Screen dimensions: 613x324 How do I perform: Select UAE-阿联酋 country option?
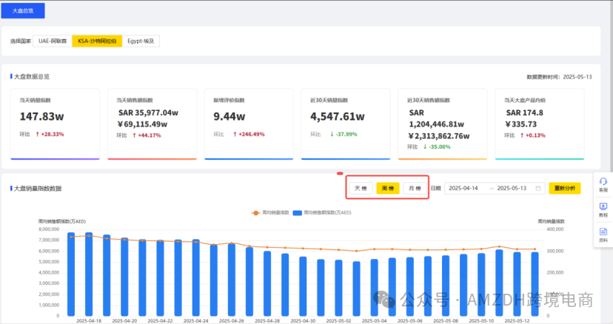pyautogui.click(x=53, y=41)
